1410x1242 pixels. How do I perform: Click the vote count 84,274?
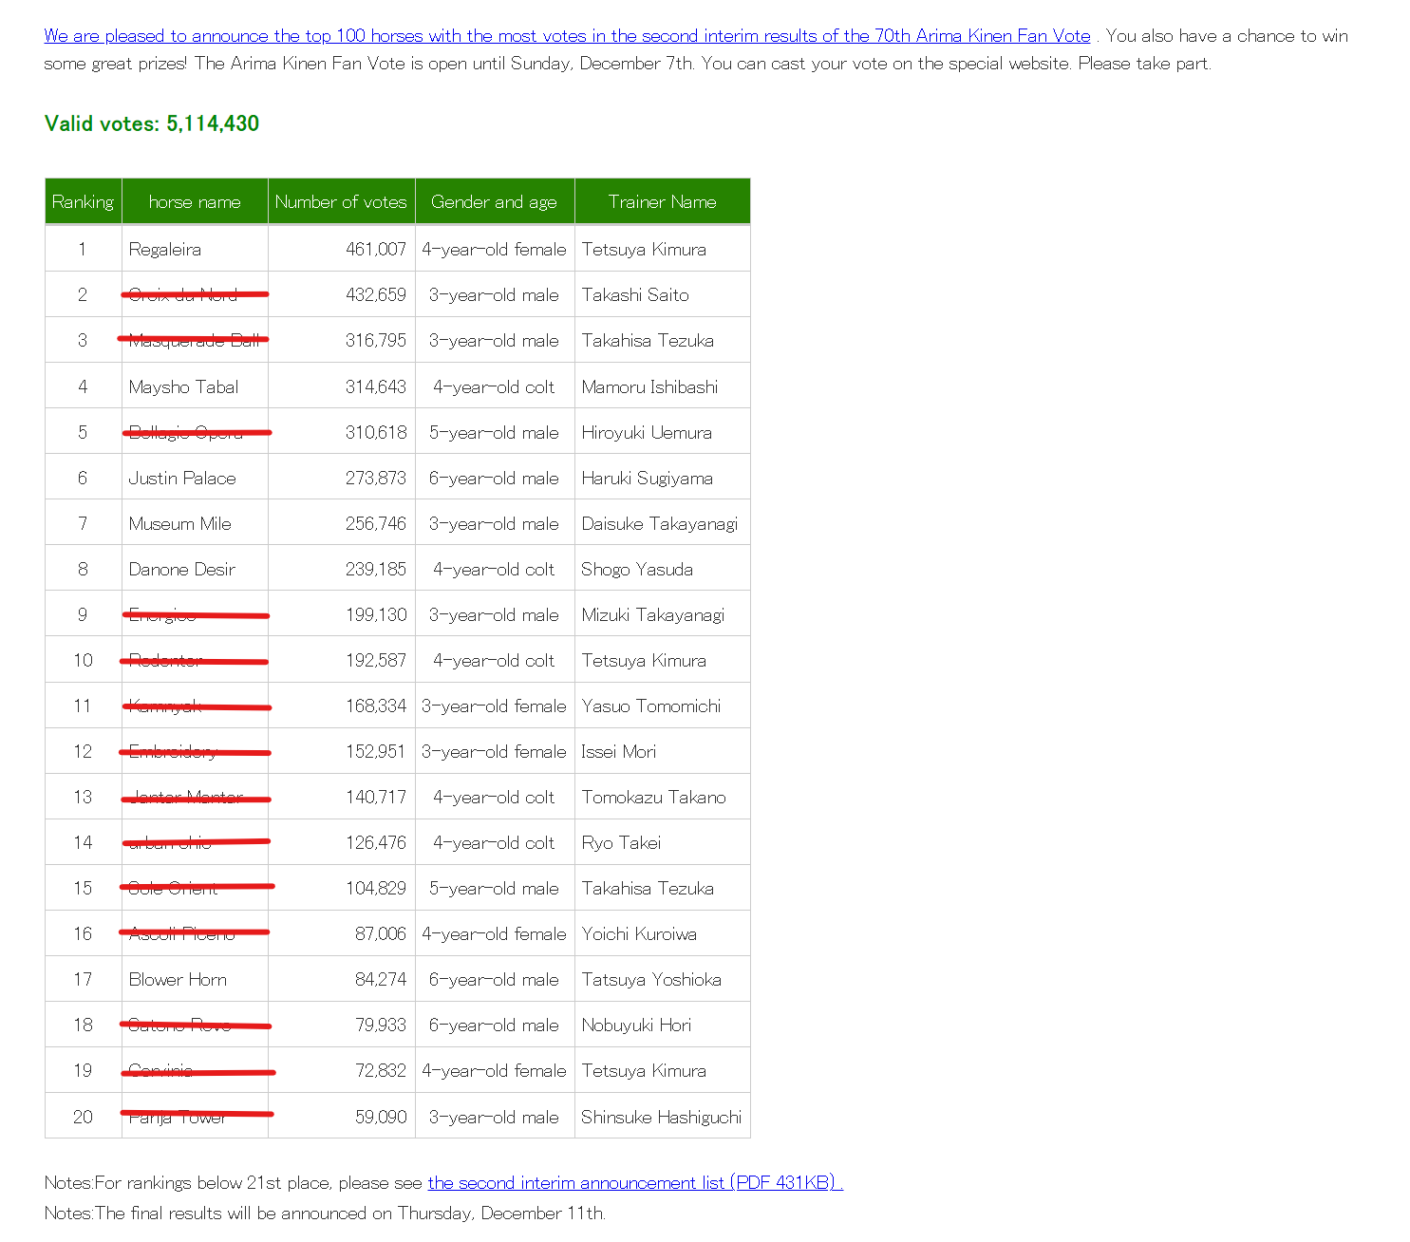(381, 979)
